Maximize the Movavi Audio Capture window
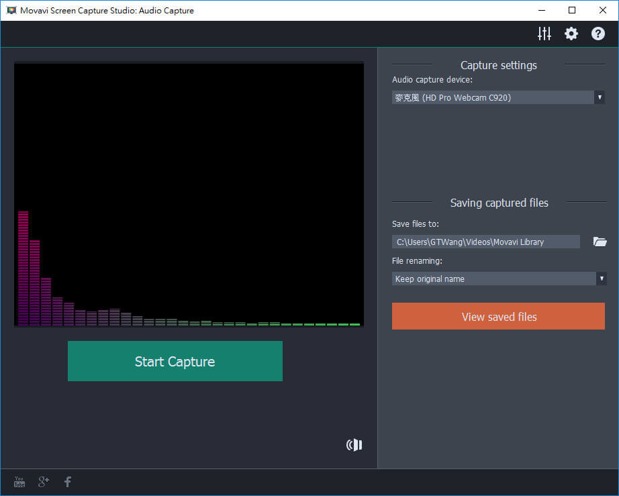This screenshot has height=496, width=619. tap(572, 10)
